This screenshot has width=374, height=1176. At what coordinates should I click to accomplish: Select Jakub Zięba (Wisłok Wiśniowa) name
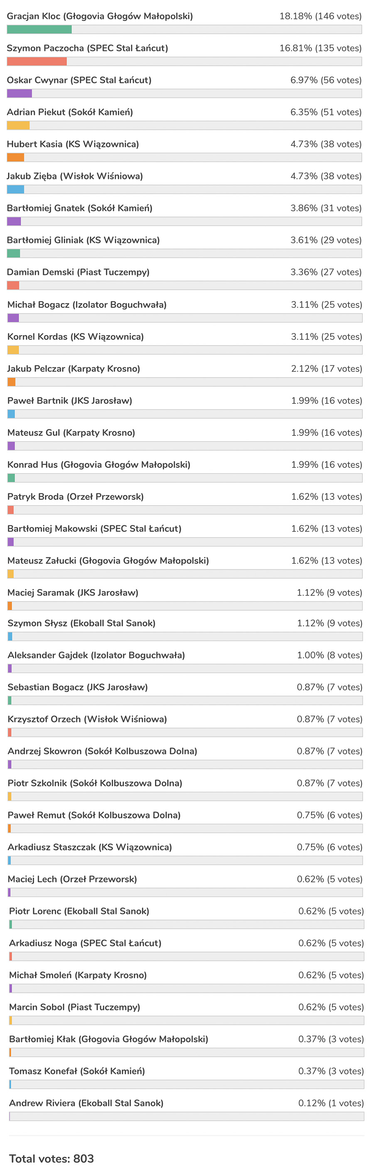click(75, 176)
